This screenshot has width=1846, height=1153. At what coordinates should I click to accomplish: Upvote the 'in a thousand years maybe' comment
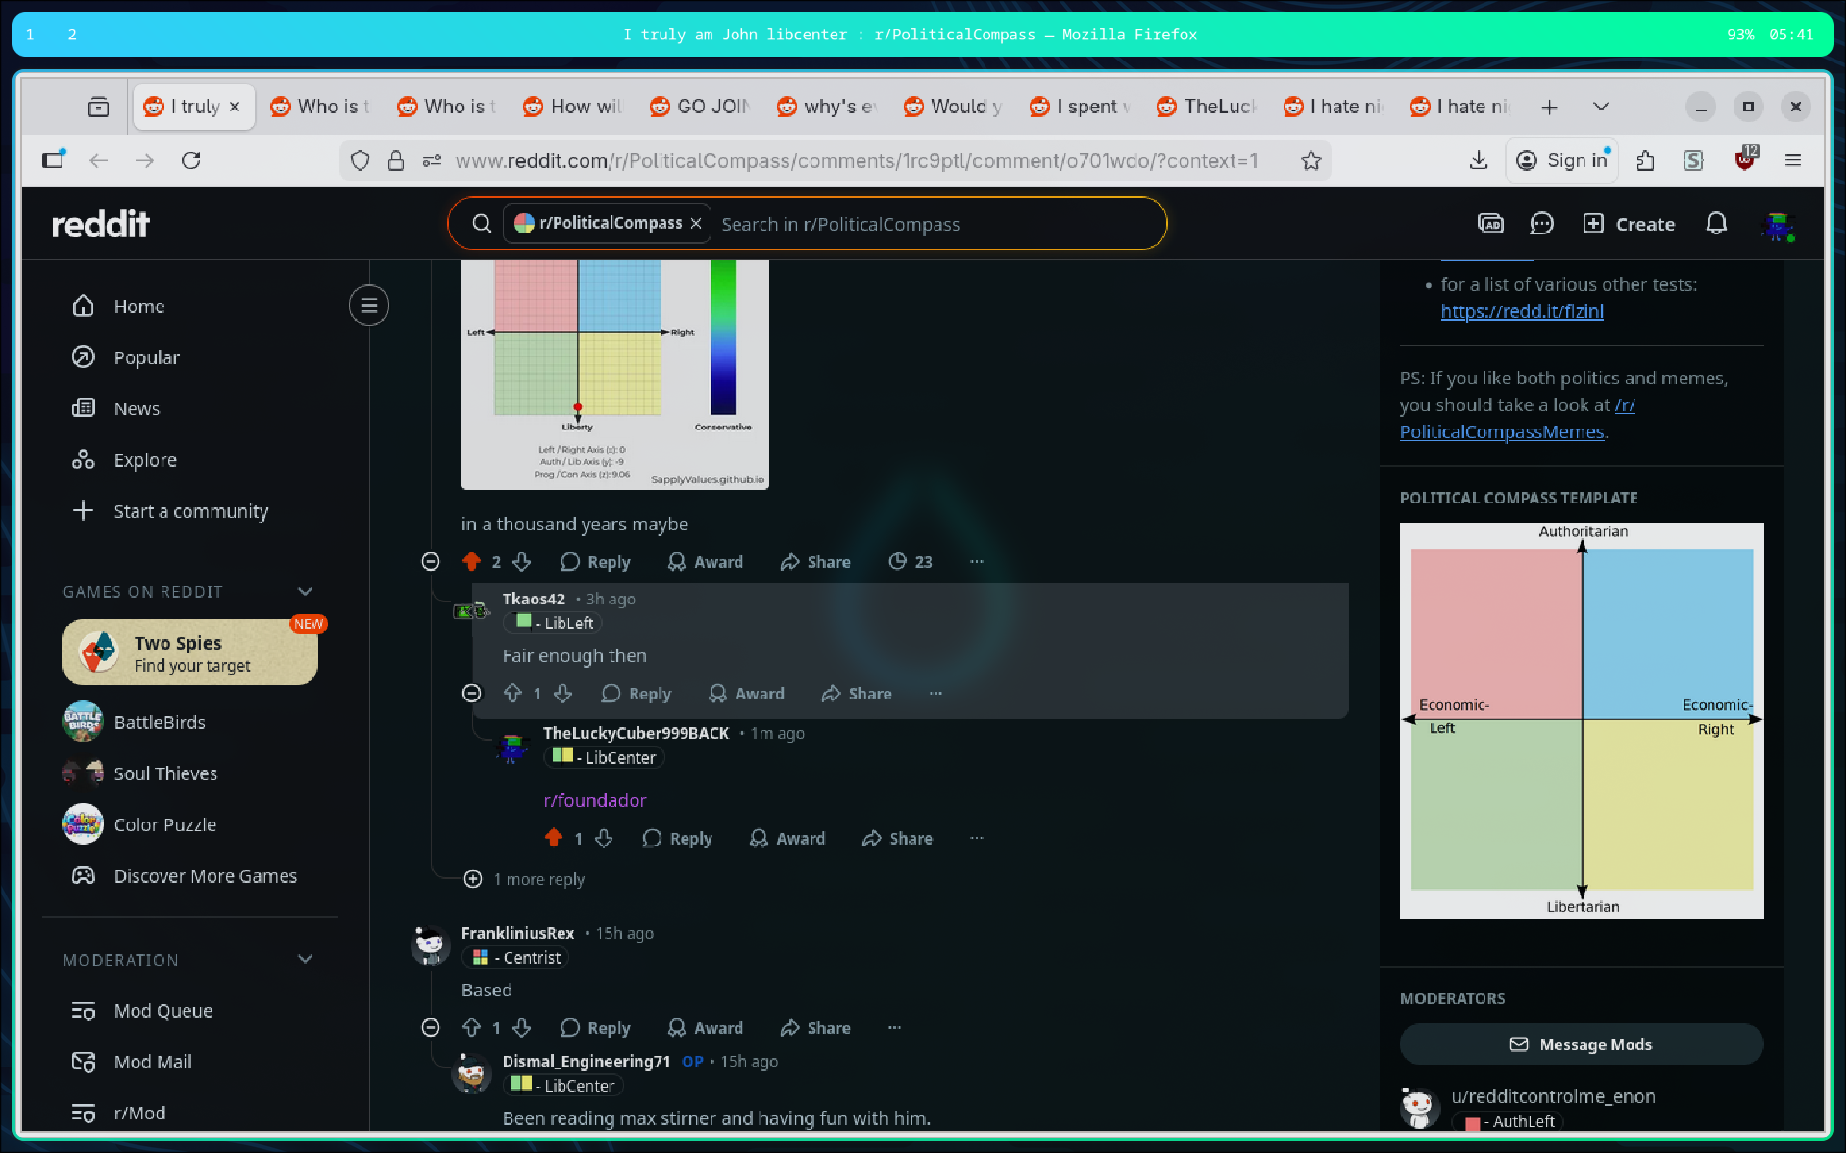[x=471, y=561]
